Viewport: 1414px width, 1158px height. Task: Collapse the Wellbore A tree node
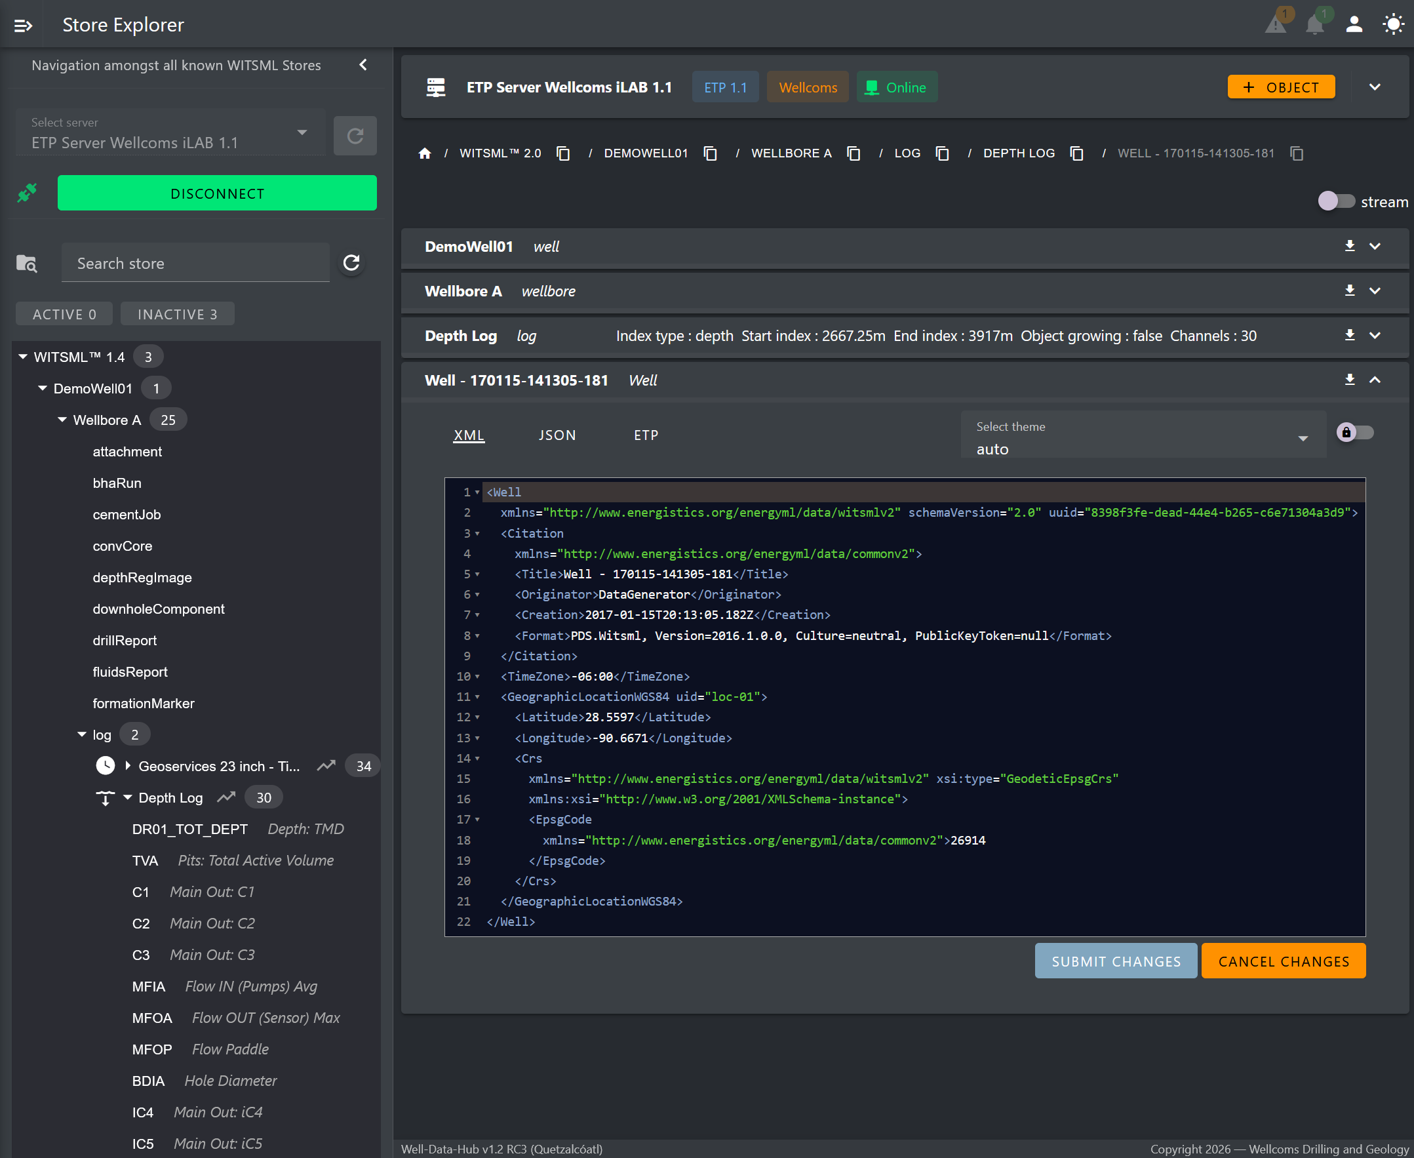[62, 420]
